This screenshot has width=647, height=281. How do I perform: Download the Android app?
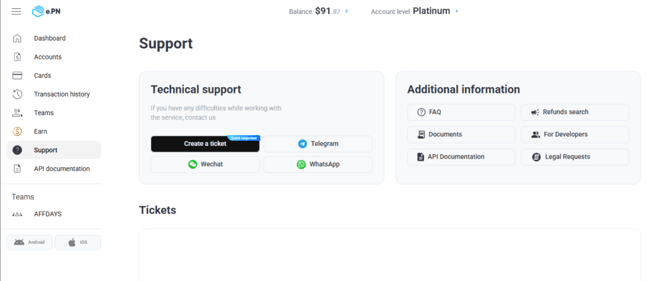[x=30, y=242]
